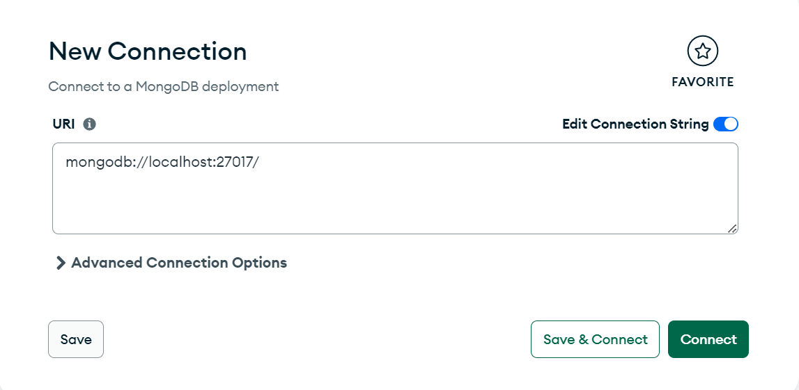Click the FAVORITE label text

point(702,82)
